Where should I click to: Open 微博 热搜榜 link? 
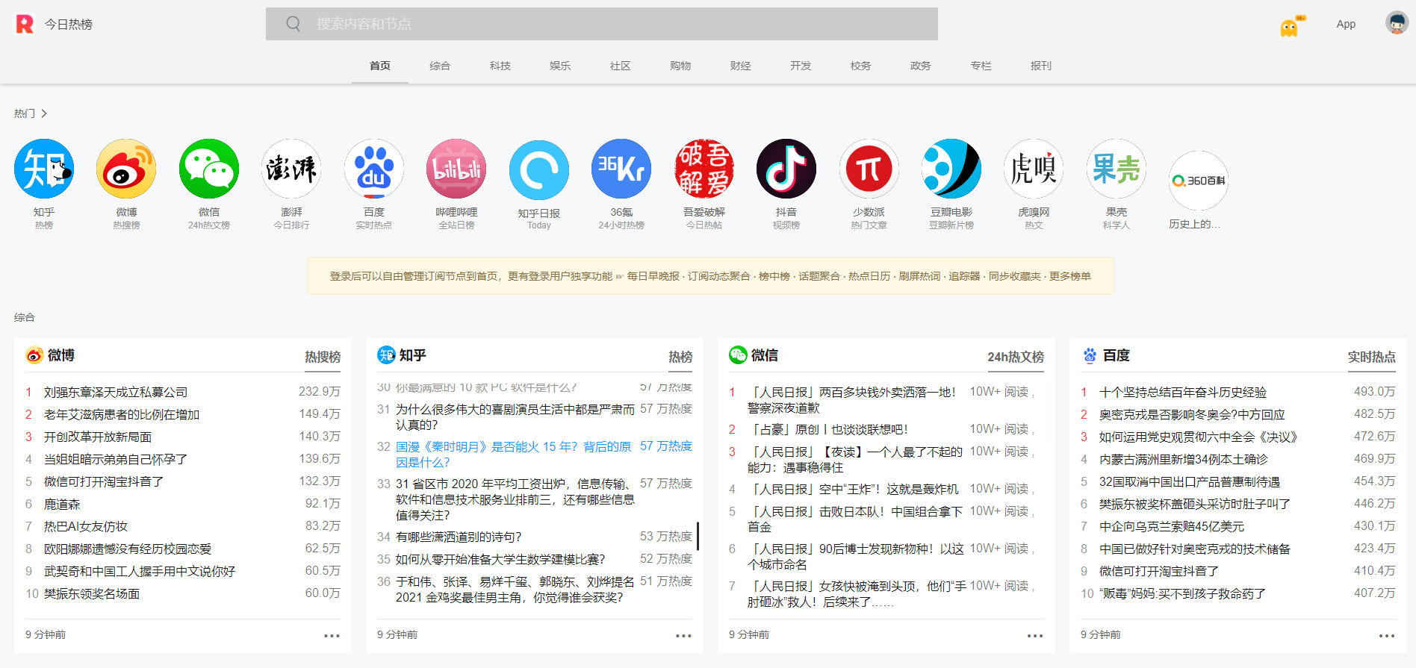point(323,357)
